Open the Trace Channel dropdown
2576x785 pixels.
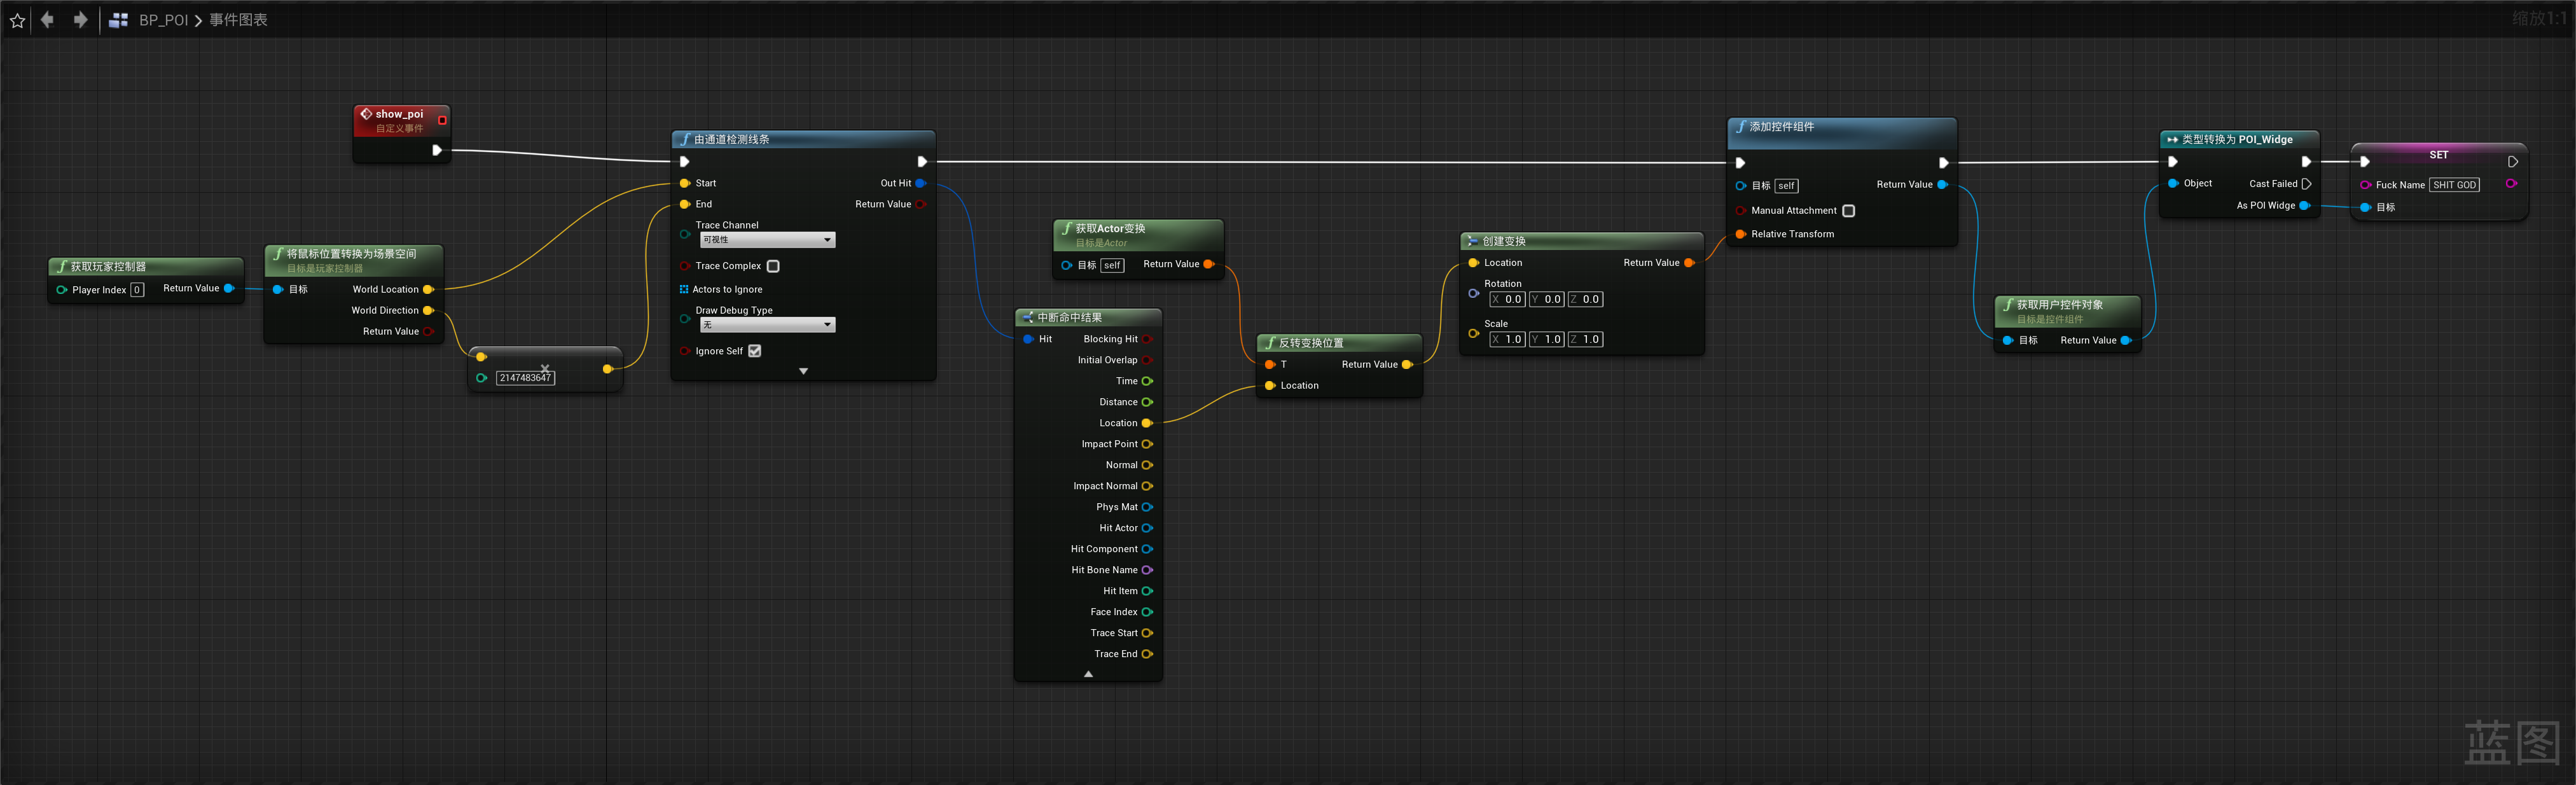[x=767, y=240]
